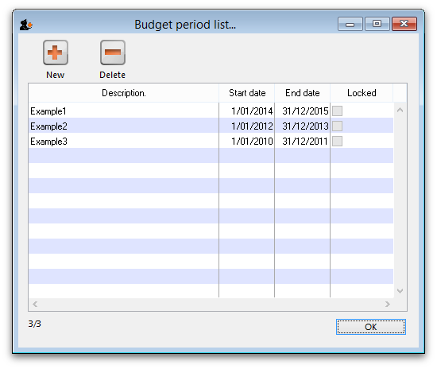This screenshot has height=369, width=437.
Task: Click the Locked column header
Action: [362, 93]
